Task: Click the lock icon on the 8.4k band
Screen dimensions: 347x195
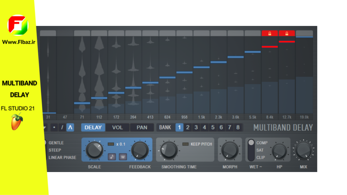Action: (269, 34)
